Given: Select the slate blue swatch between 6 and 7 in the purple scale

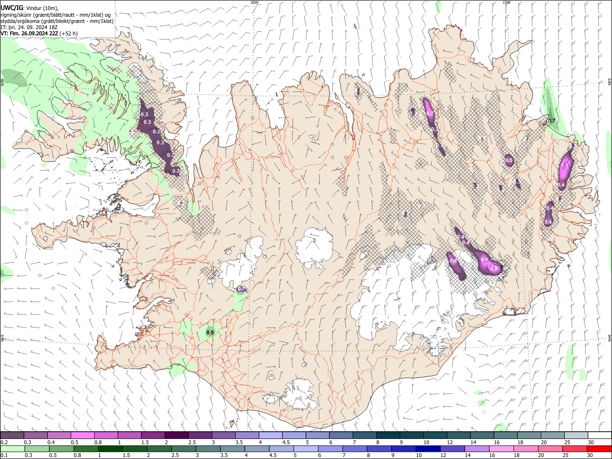Looking at the screenshot, I should click(x=341, y=435).
